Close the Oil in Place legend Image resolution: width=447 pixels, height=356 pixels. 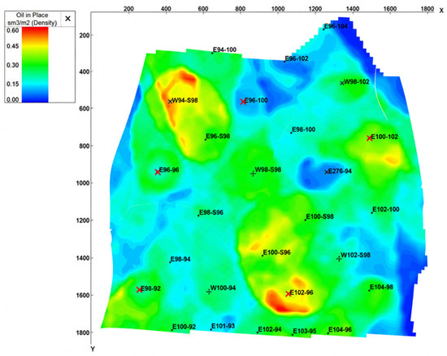click(x=67, y=19)
